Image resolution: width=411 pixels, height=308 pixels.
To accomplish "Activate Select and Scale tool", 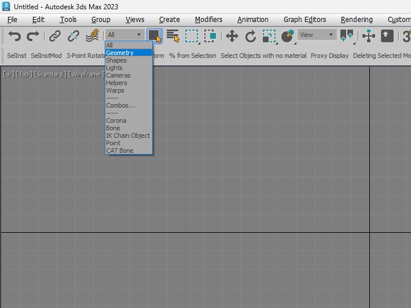I will [269, 36].
